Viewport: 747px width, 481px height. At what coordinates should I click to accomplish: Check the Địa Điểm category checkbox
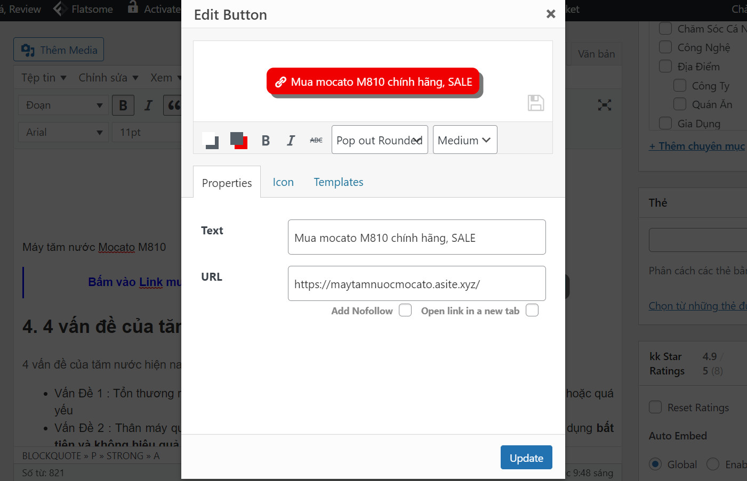[x=665, y=66]
